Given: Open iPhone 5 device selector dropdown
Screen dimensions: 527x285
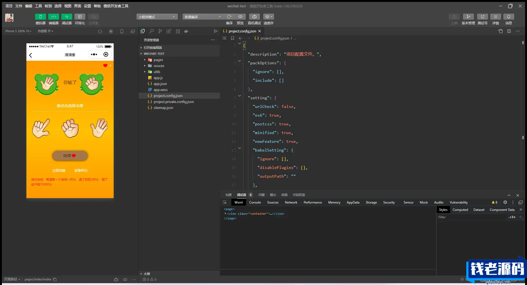Looking at the screenshot, I should coord(18,31).
